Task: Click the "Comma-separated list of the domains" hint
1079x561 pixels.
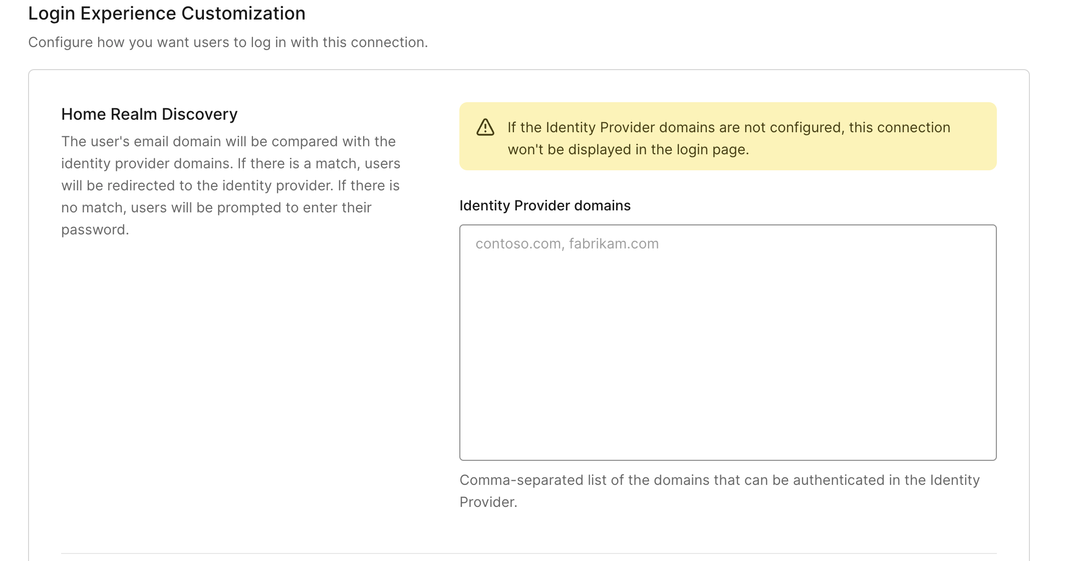Action: (x=719, y=480)
